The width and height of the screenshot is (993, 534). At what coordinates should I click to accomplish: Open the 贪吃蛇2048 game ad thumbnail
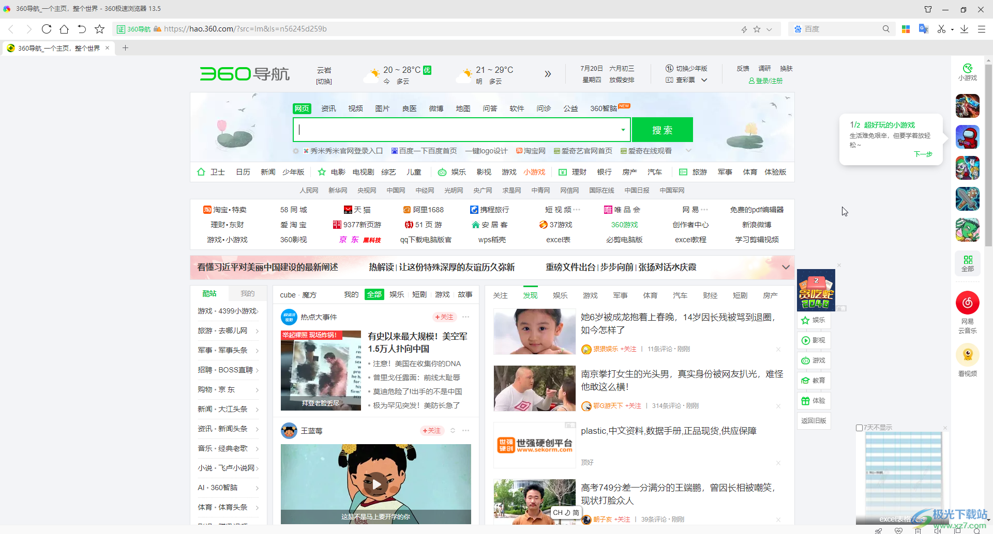(816, 290)
